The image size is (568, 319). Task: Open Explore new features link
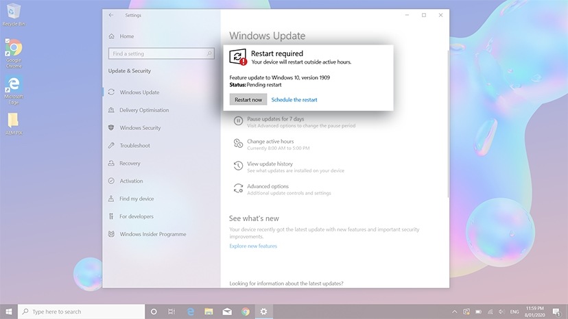[x=253, y=246]
